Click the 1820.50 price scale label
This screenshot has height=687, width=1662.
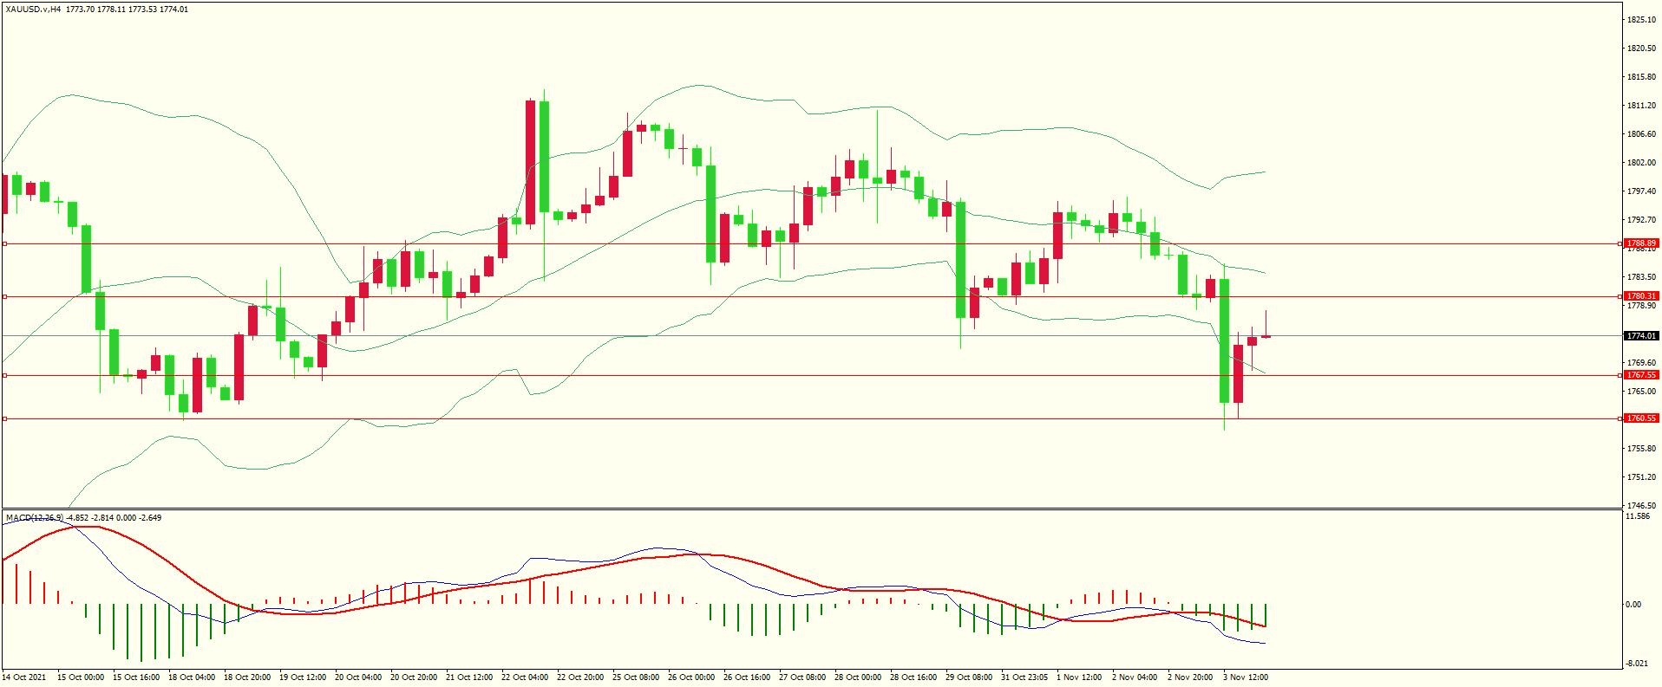tap(1641, 49)
